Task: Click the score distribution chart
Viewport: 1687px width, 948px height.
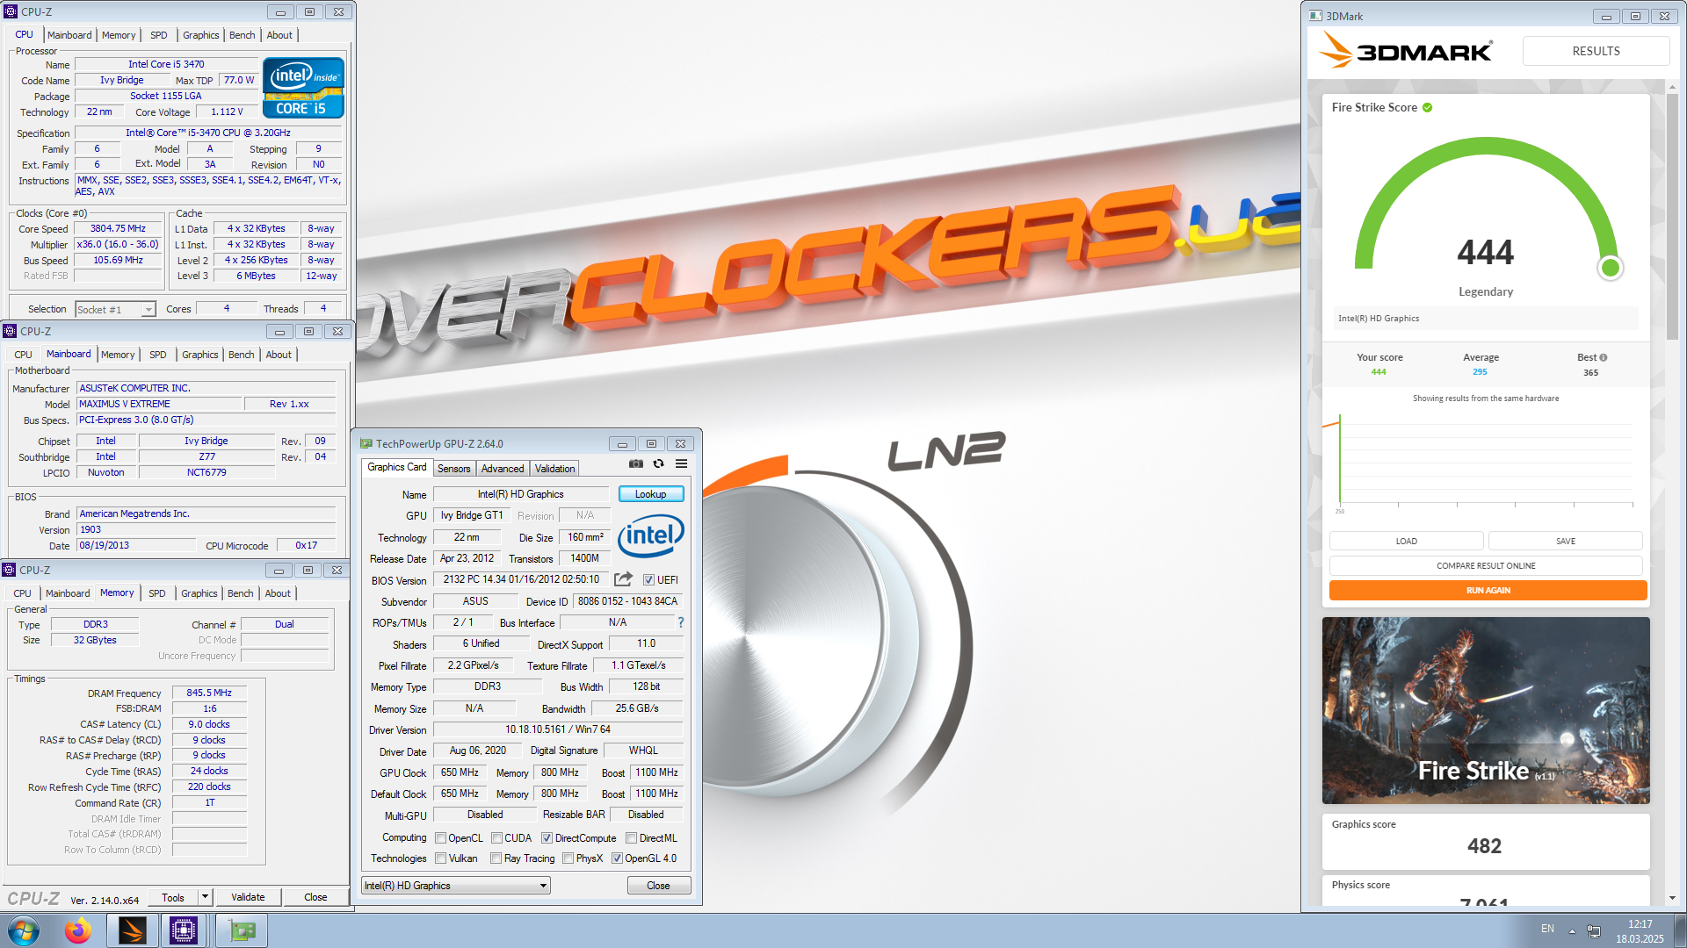Action: coord(1485,462)
